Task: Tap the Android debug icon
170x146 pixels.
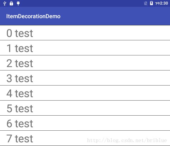Action: click(x=18, y=3)
